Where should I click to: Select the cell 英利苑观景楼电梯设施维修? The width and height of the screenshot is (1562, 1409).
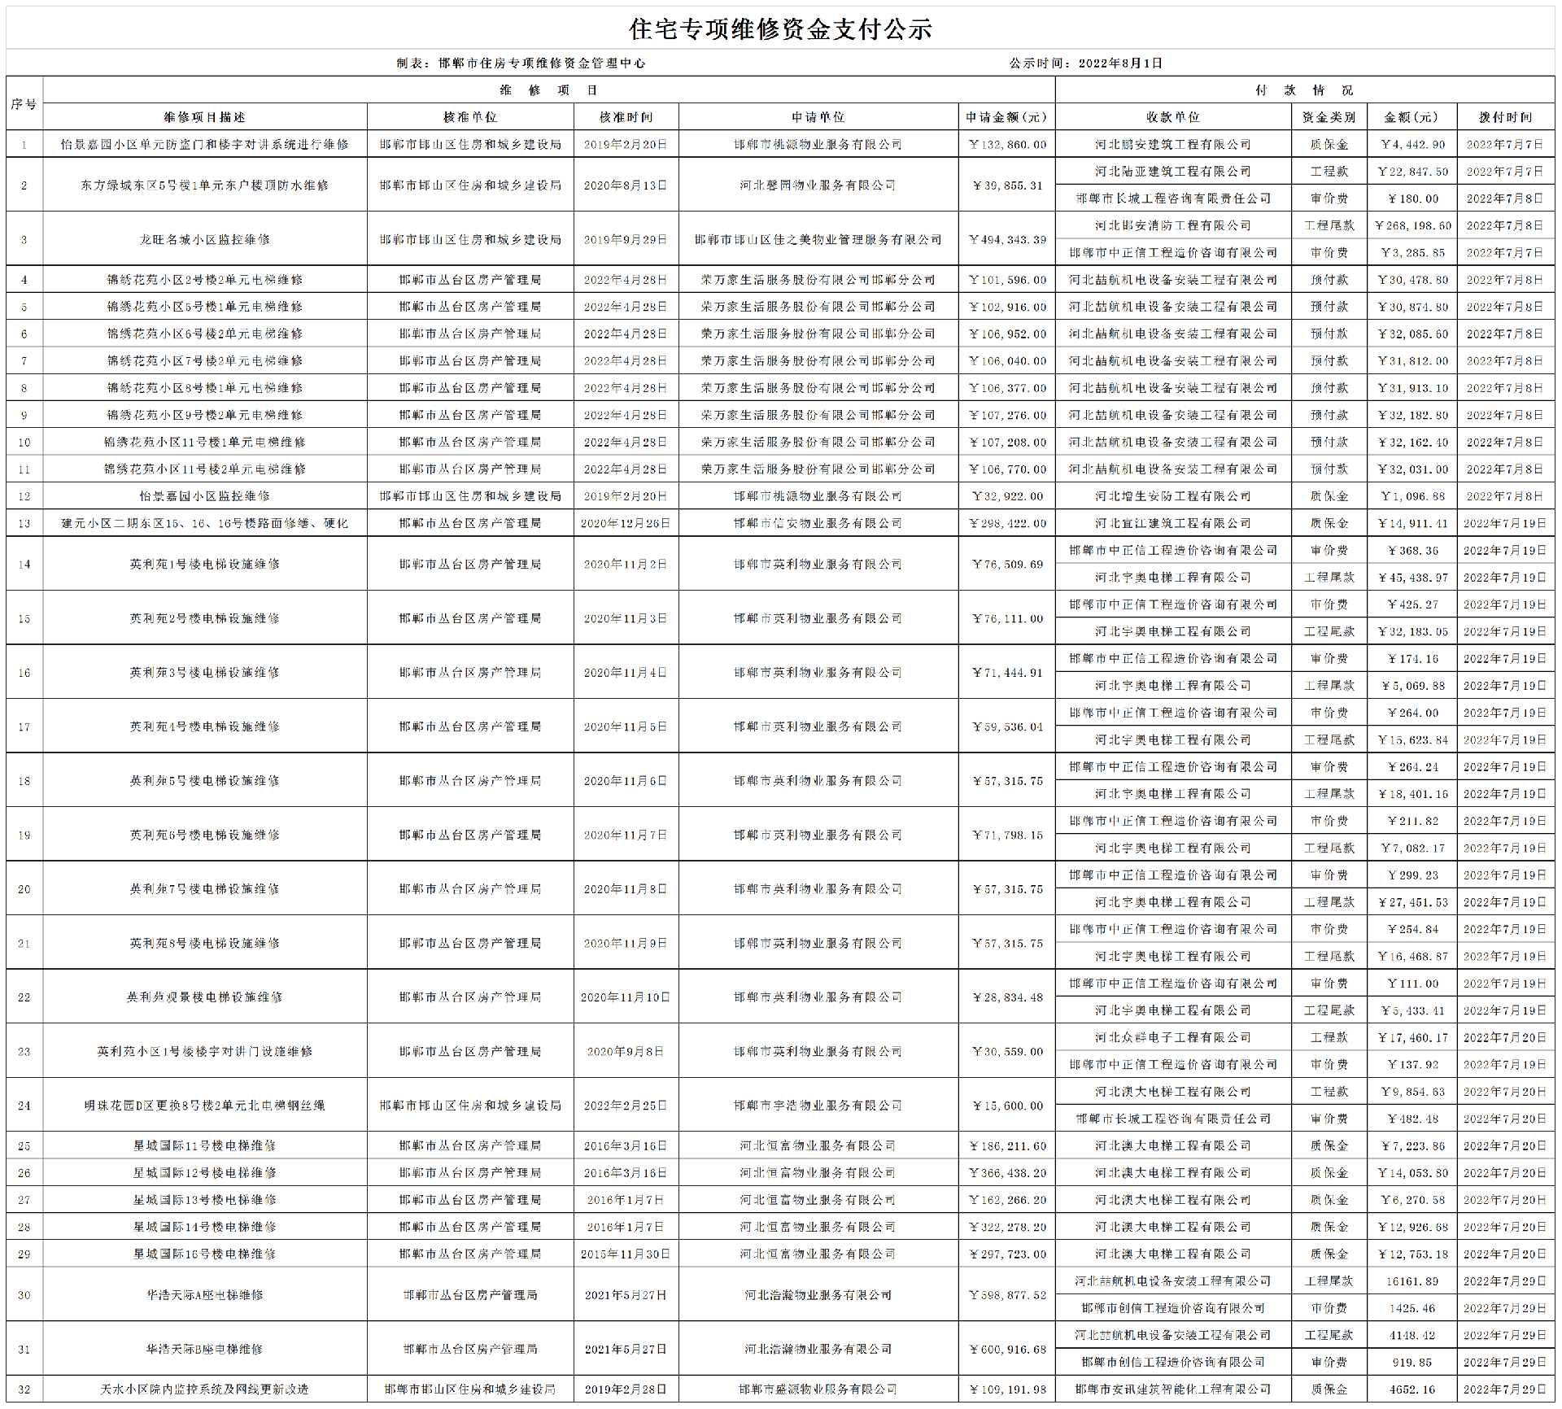pos(204,997)
